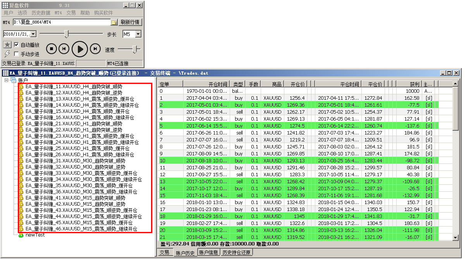Adjust the 速度 speed slider handle
Viewport: 466px width, 259px height.
135,49
